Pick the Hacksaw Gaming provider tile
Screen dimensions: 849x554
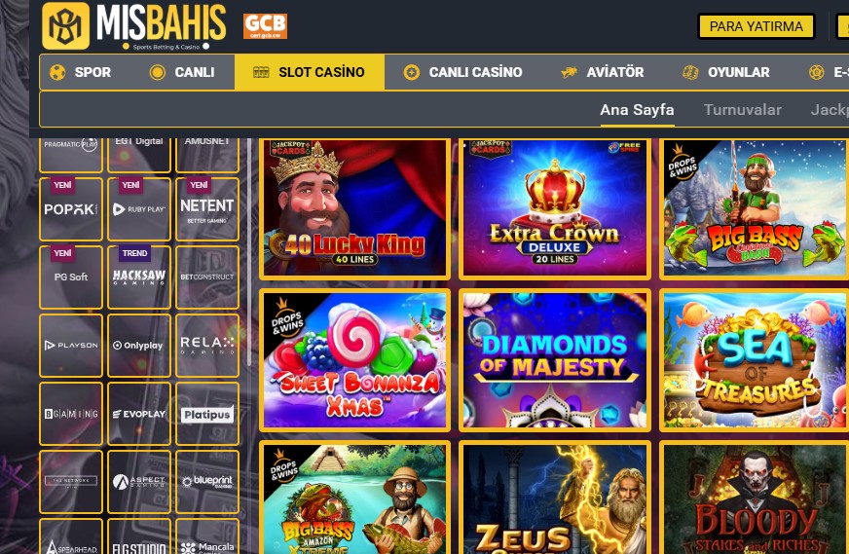139,277
